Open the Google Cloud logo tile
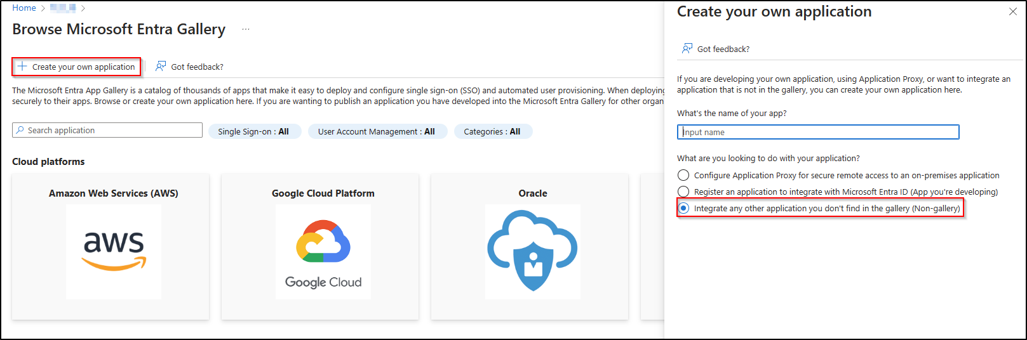The width and height of the screenshot is (1027, 340). pos(323,251)
